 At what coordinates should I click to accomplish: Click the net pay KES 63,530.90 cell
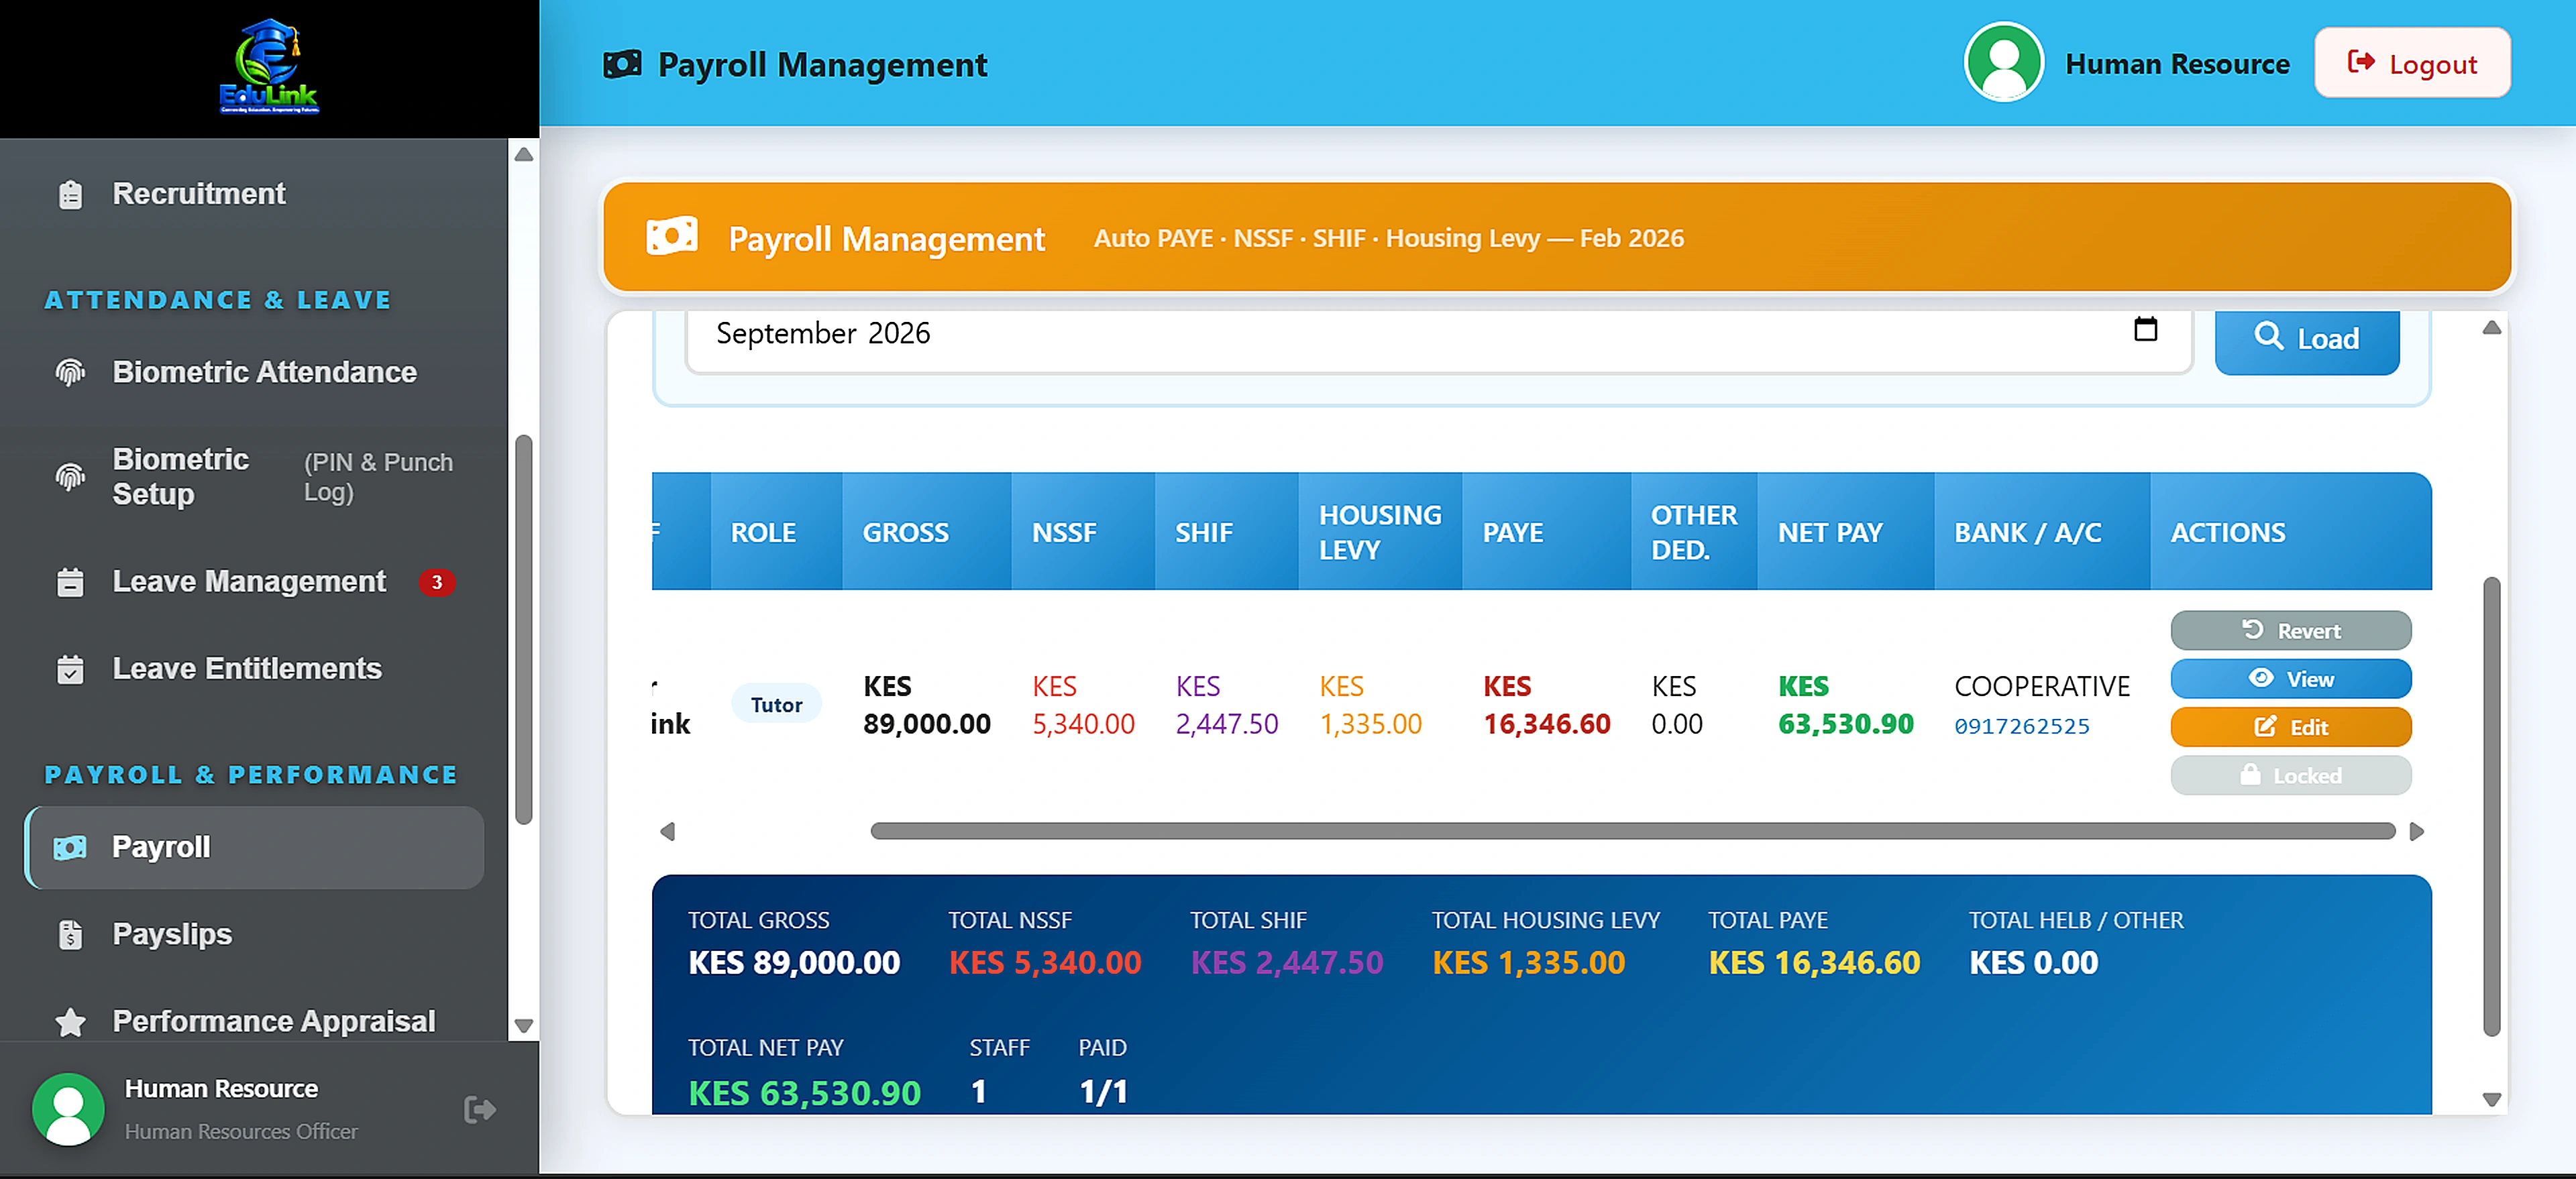pos(1846,705)
